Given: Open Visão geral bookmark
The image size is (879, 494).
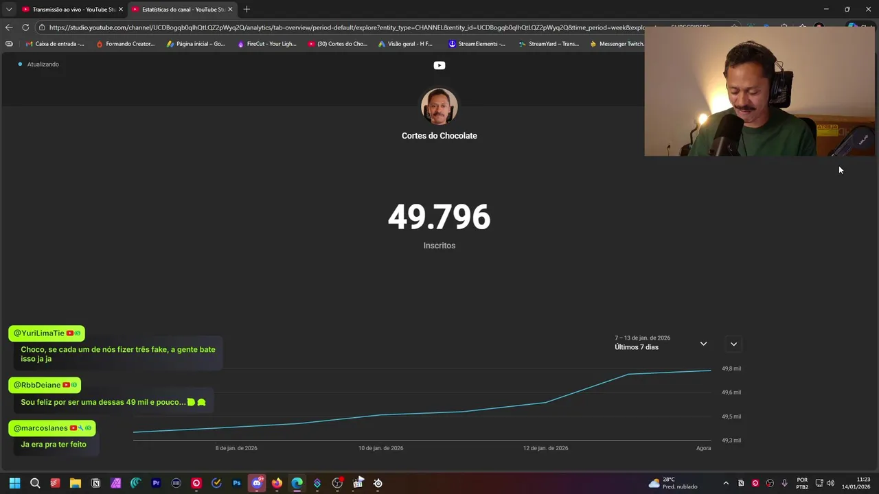Looking at the screenshot, I should [x=405, y=44].
